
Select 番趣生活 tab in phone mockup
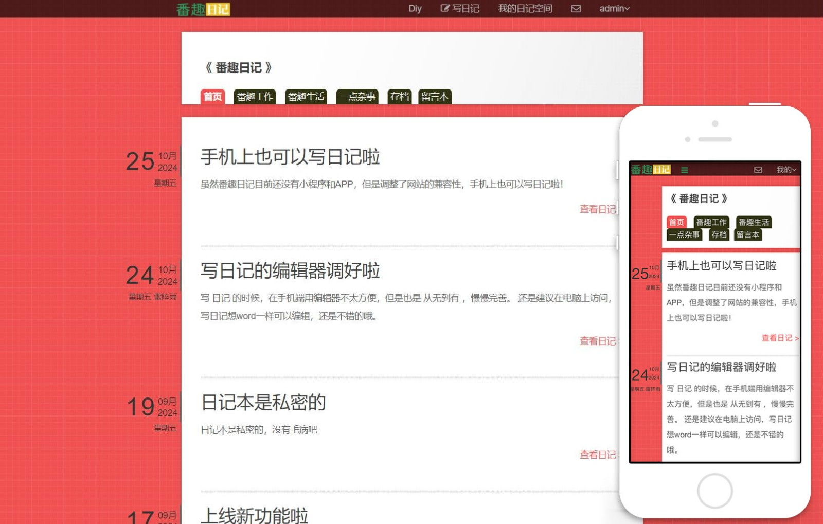754,222
